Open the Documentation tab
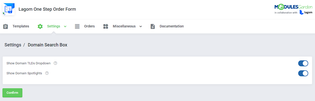Viewport: 315px width, 101px height. pyautogui.click(x=172, y=26)
